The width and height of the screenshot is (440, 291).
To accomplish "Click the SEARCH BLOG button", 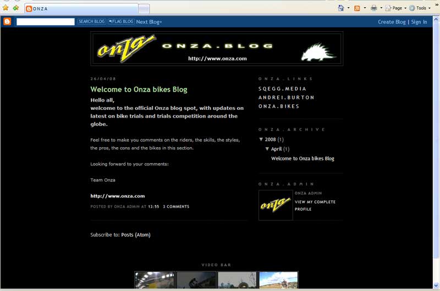I will (91, 21).
